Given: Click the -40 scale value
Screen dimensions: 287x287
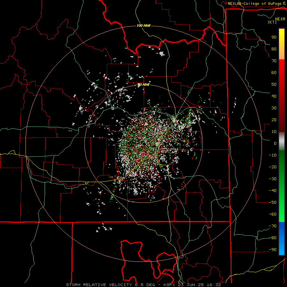Looking at the screenshot, I should [x=273, y=191].
